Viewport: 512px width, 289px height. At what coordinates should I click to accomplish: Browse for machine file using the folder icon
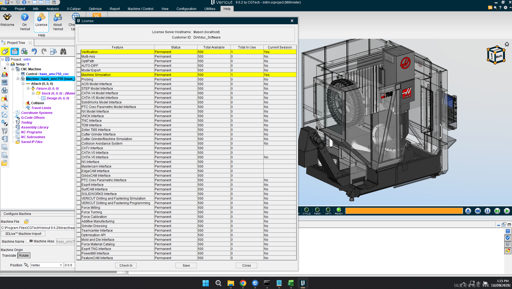26,221
